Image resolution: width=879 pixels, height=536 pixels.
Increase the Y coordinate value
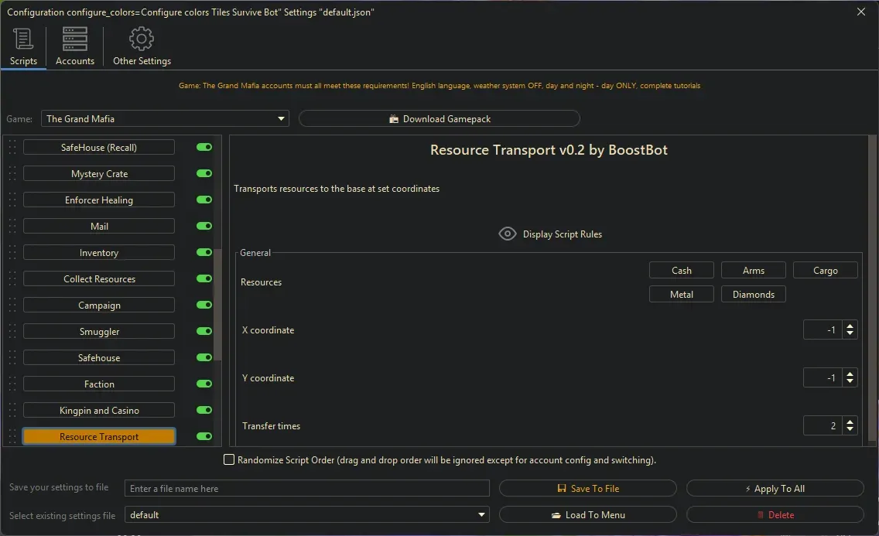tap(850, 374)
